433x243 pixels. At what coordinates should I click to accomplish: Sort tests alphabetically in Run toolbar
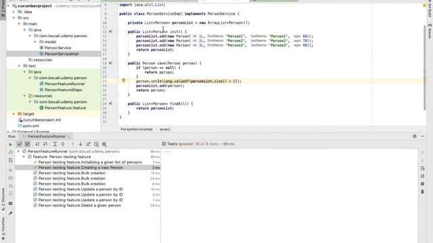tap(37, 144)
